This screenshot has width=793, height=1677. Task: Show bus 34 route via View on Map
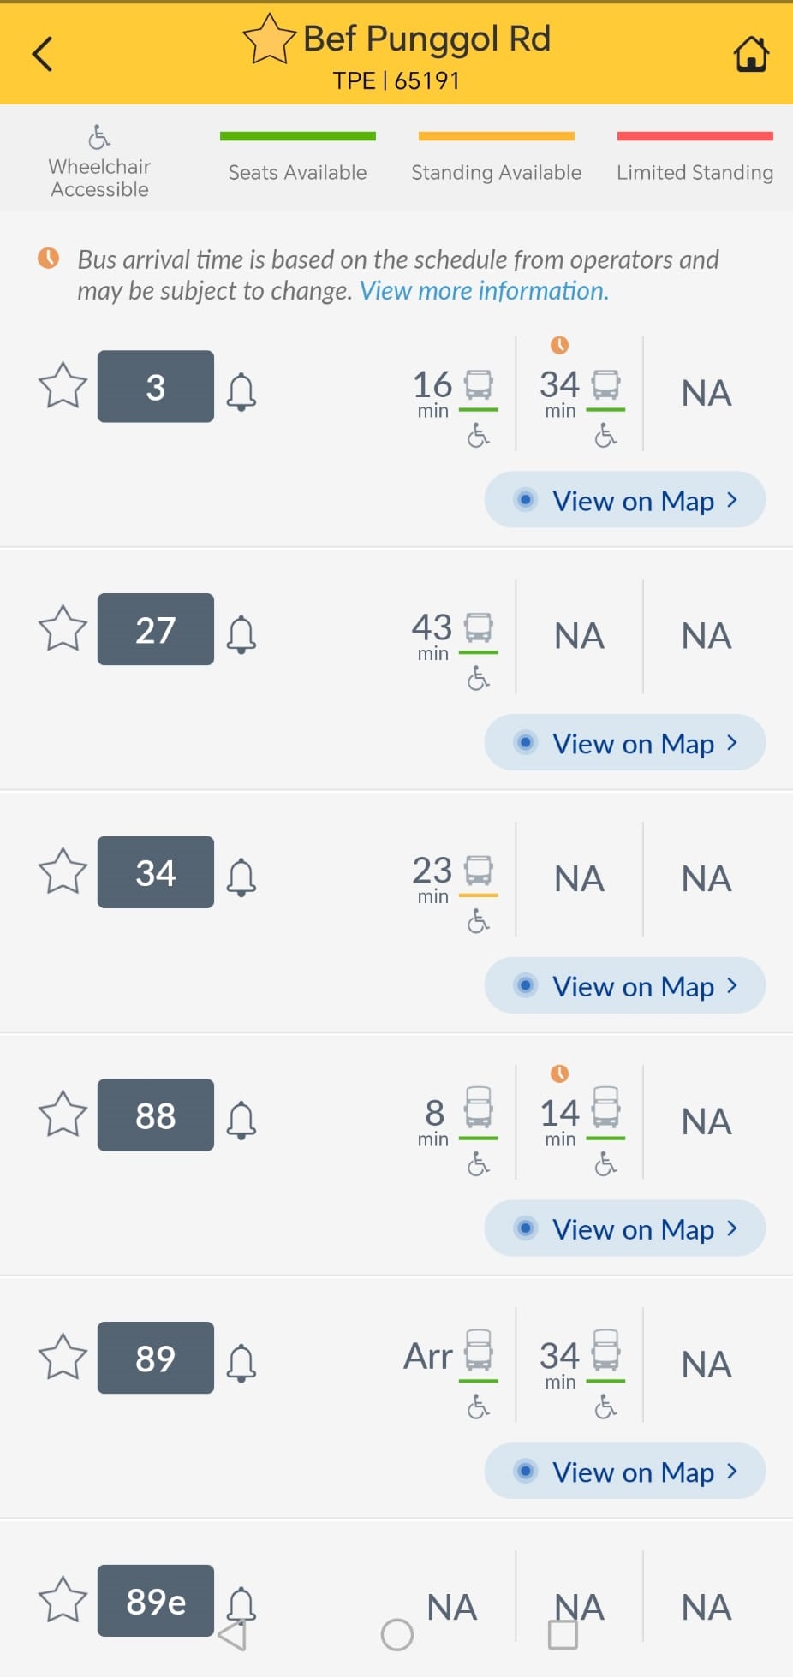(625, 986)
